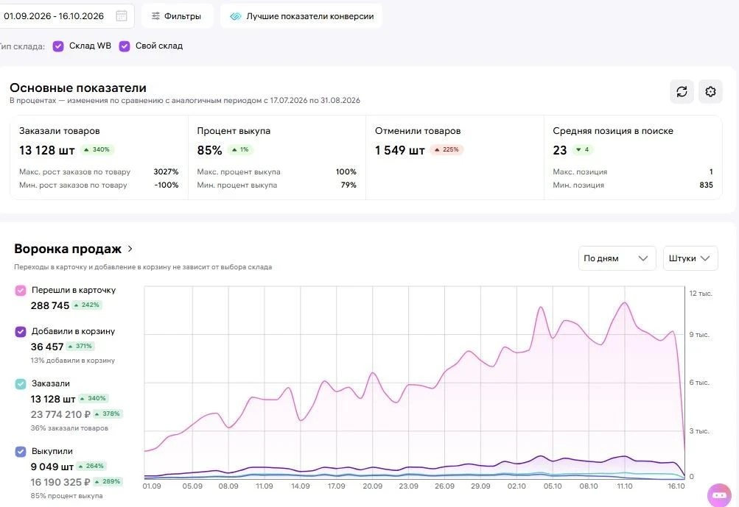Click the 1 549 шт cancelled items value

399,150
